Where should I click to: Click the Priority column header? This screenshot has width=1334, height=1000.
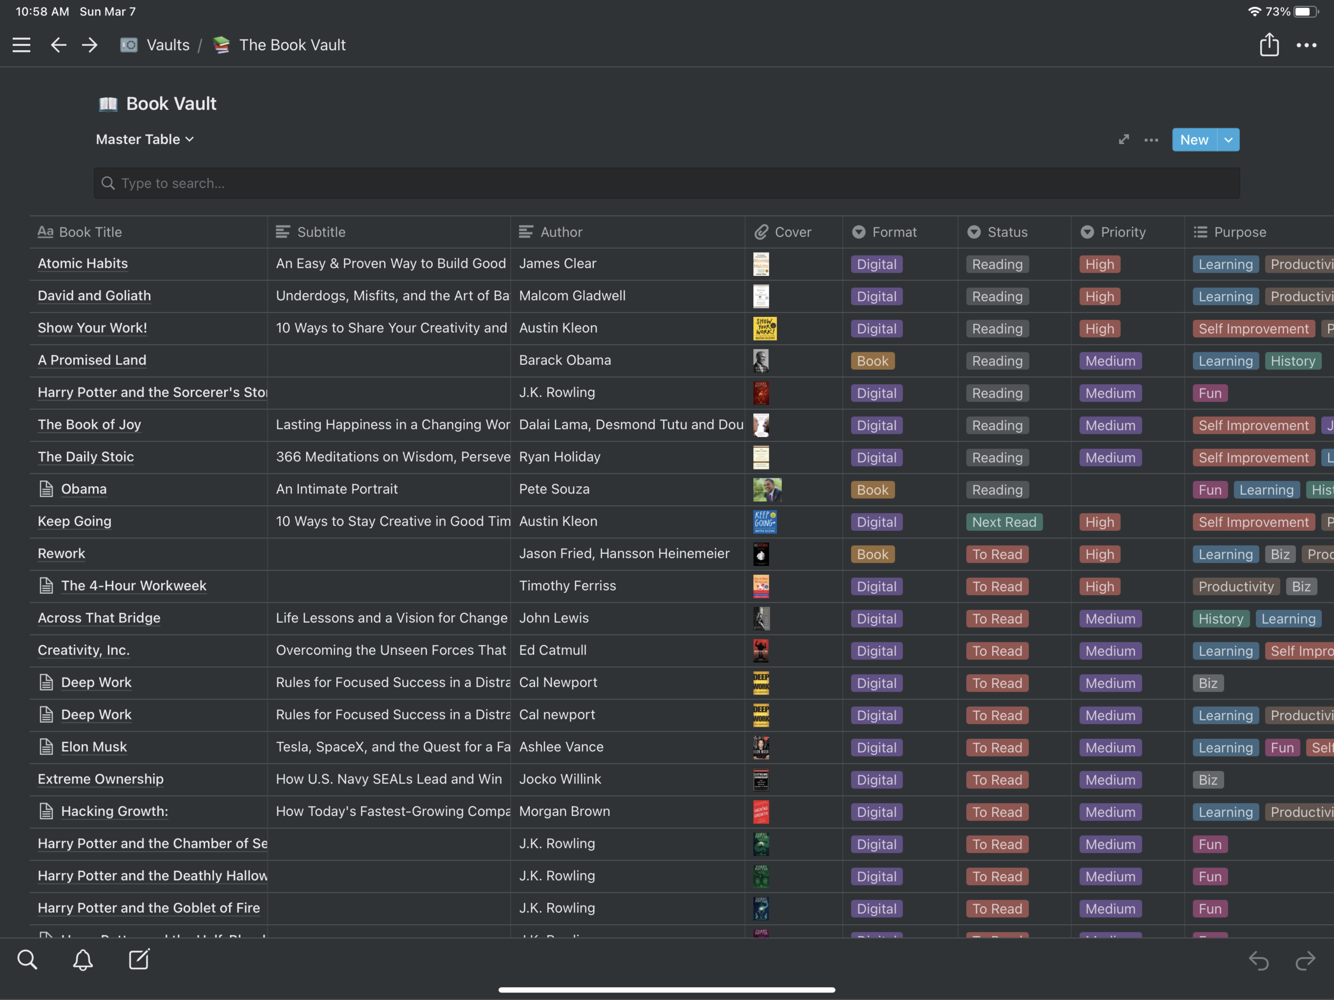[x=1122, y=232]
